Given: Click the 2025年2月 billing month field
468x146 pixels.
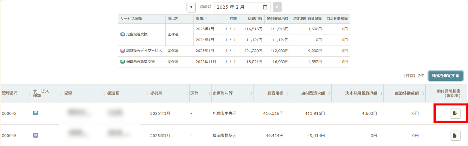Looking at the screenshot, I should click(x=238, y=7).
